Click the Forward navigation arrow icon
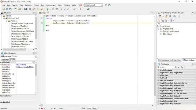Screen dimensions: 196x110 click(x=81, y=9)
